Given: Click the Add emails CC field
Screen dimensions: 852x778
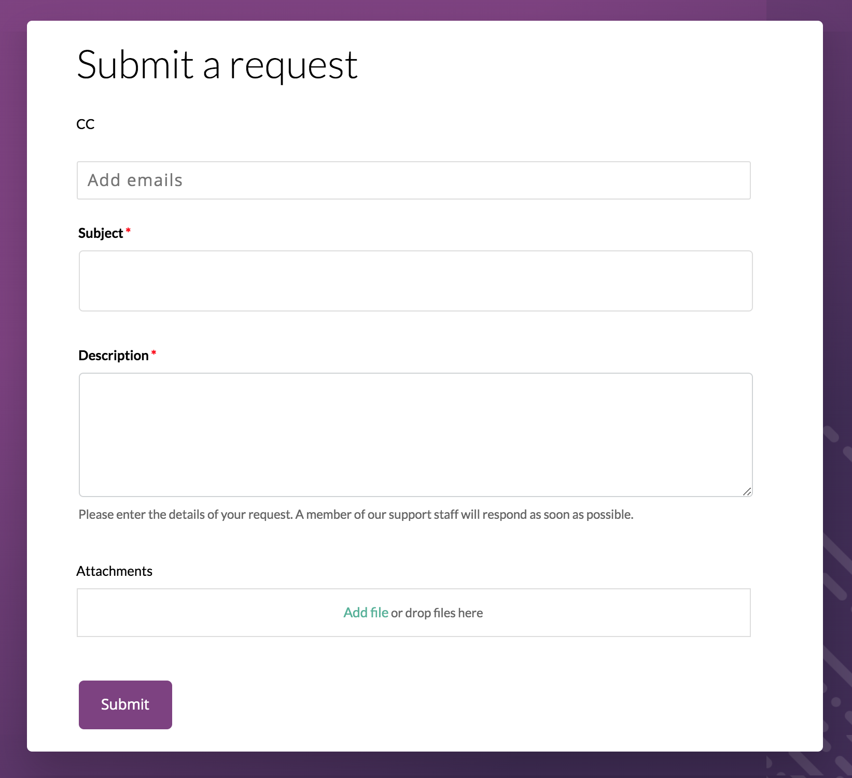Looking at the screenshot, I should coord(413,180).
